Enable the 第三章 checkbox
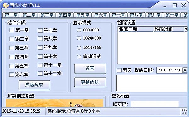The image size is (189, 117). (x=12, y=48)
